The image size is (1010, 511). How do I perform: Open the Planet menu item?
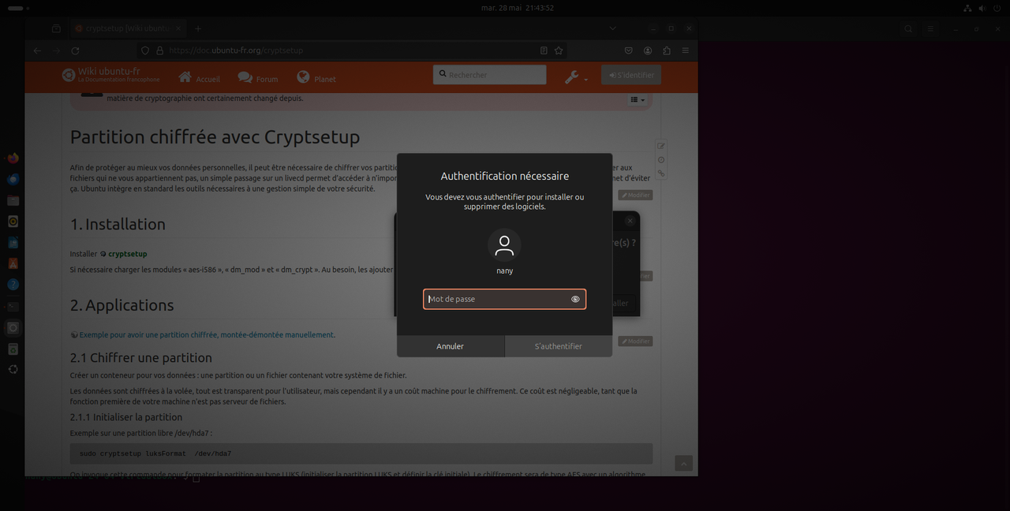(316, 78)
